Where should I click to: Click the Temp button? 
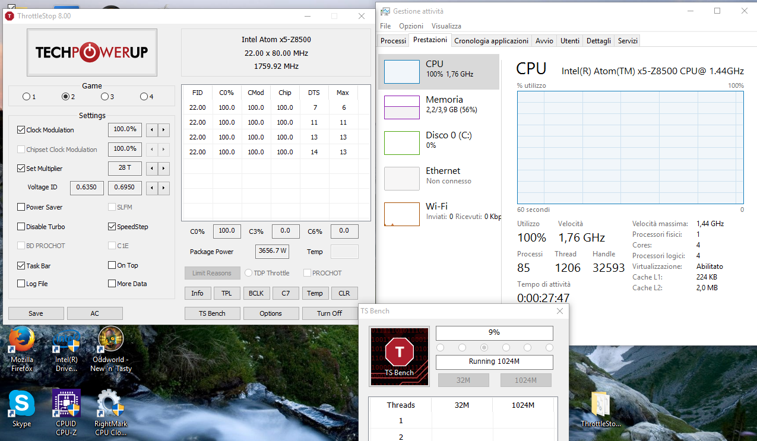point(315,293)
